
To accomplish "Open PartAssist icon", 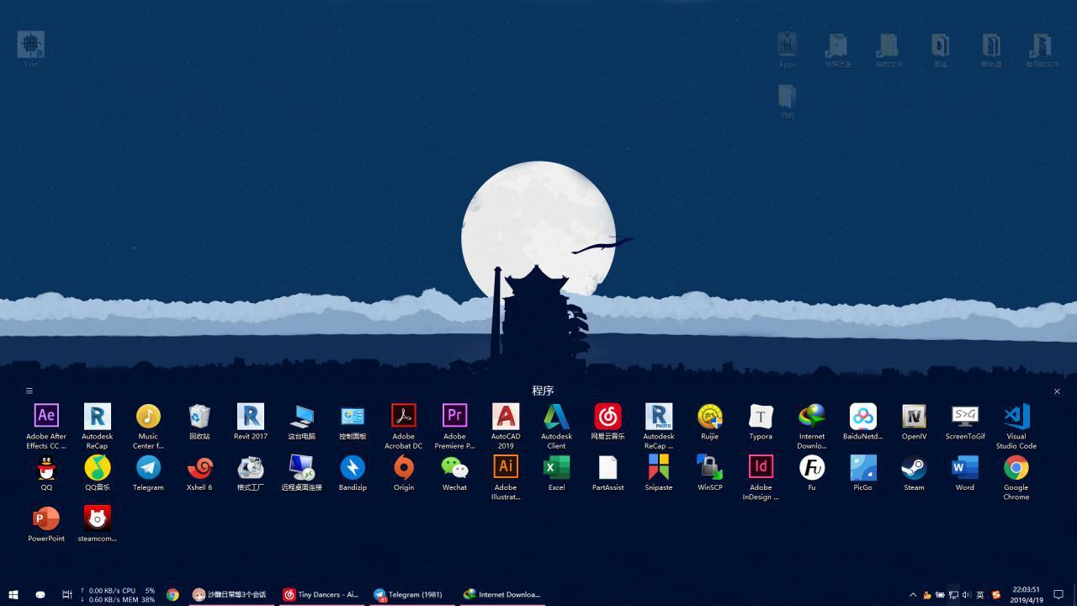I will (607, 473).
